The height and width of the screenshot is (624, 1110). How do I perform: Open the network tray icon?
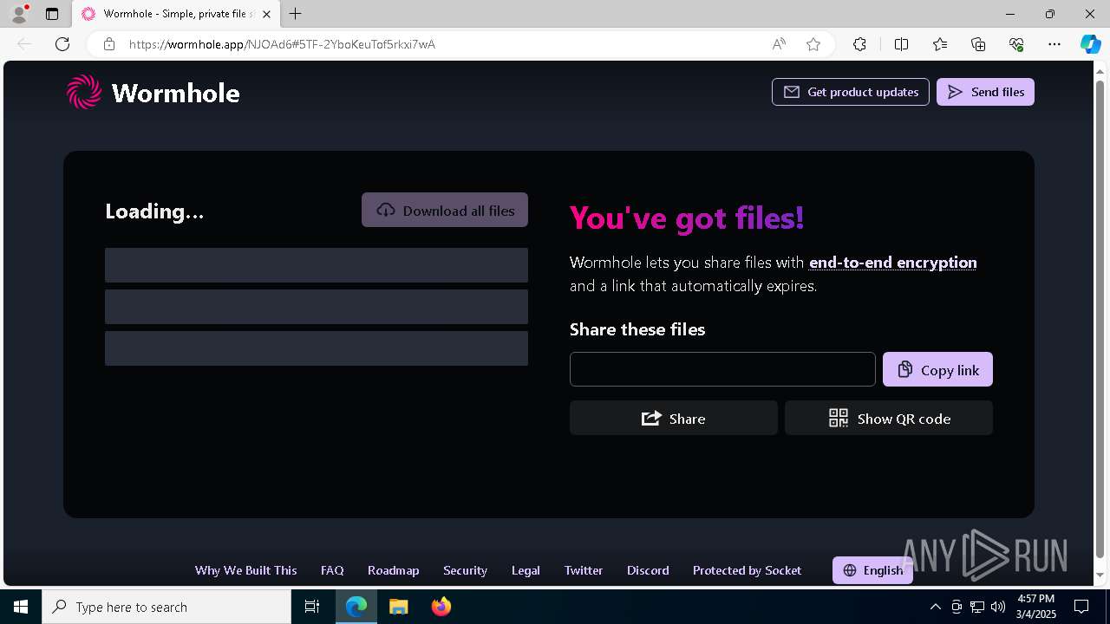pyautogui.click(x=977, y=607)
